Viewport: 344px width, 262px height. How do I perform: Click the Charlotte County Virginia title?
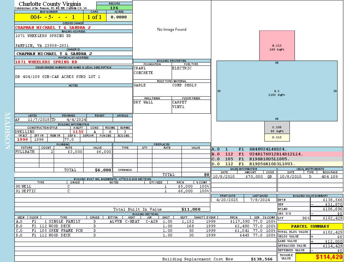(x=50, y=4)
